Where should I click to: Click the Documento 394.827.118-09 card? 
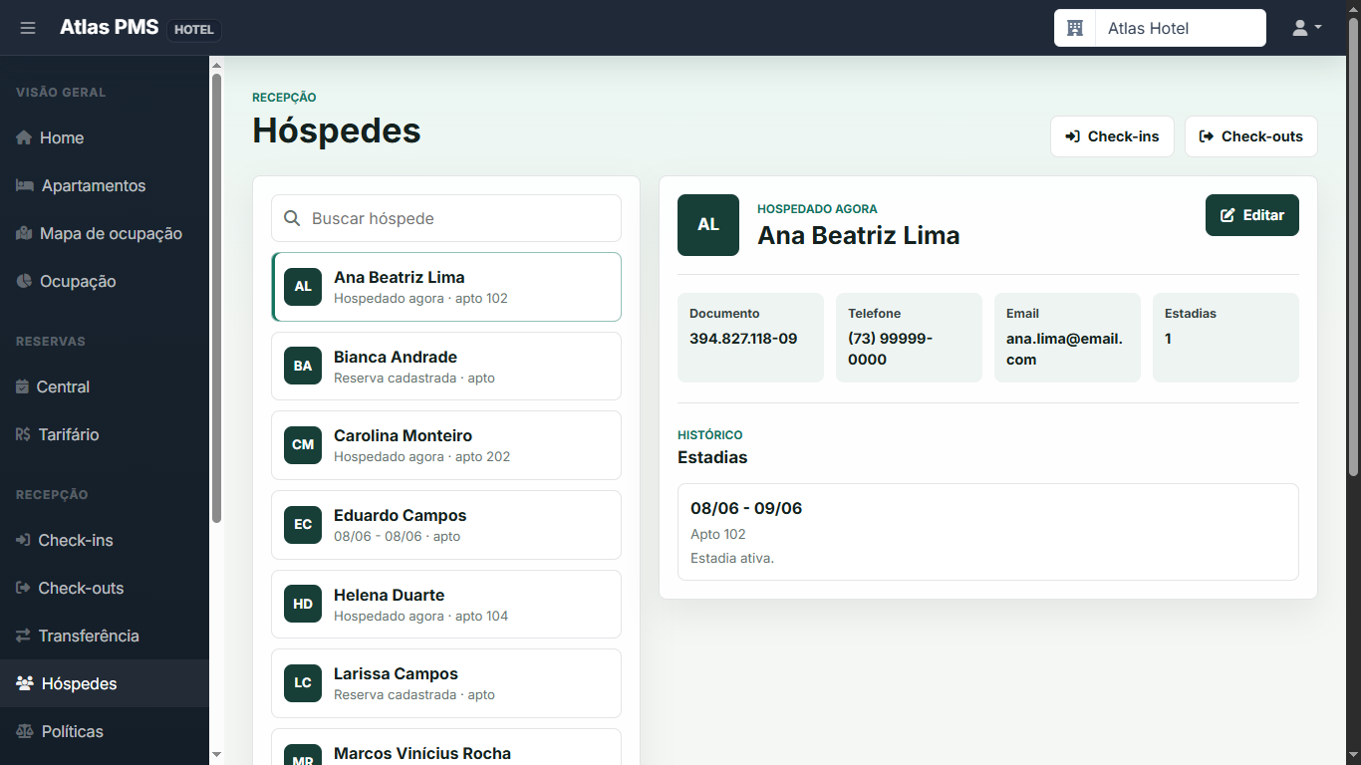pyautogui.click(x=750, y=338)
